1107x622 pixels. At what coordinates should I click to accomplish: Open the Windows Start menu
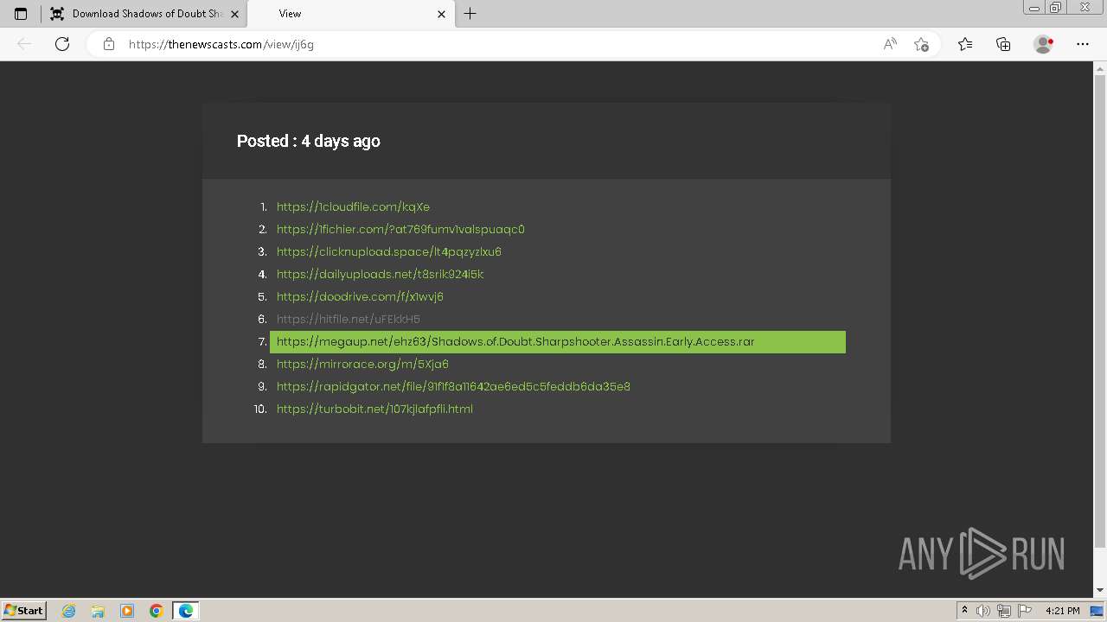point(23,610)
